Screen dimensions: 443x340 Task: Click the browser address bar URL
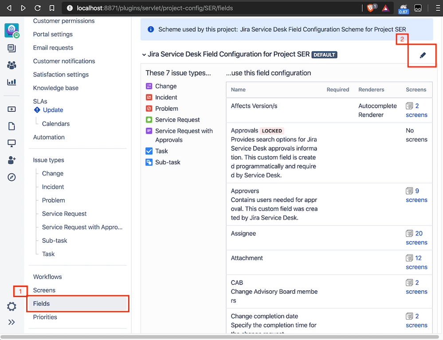pos(155,8)
